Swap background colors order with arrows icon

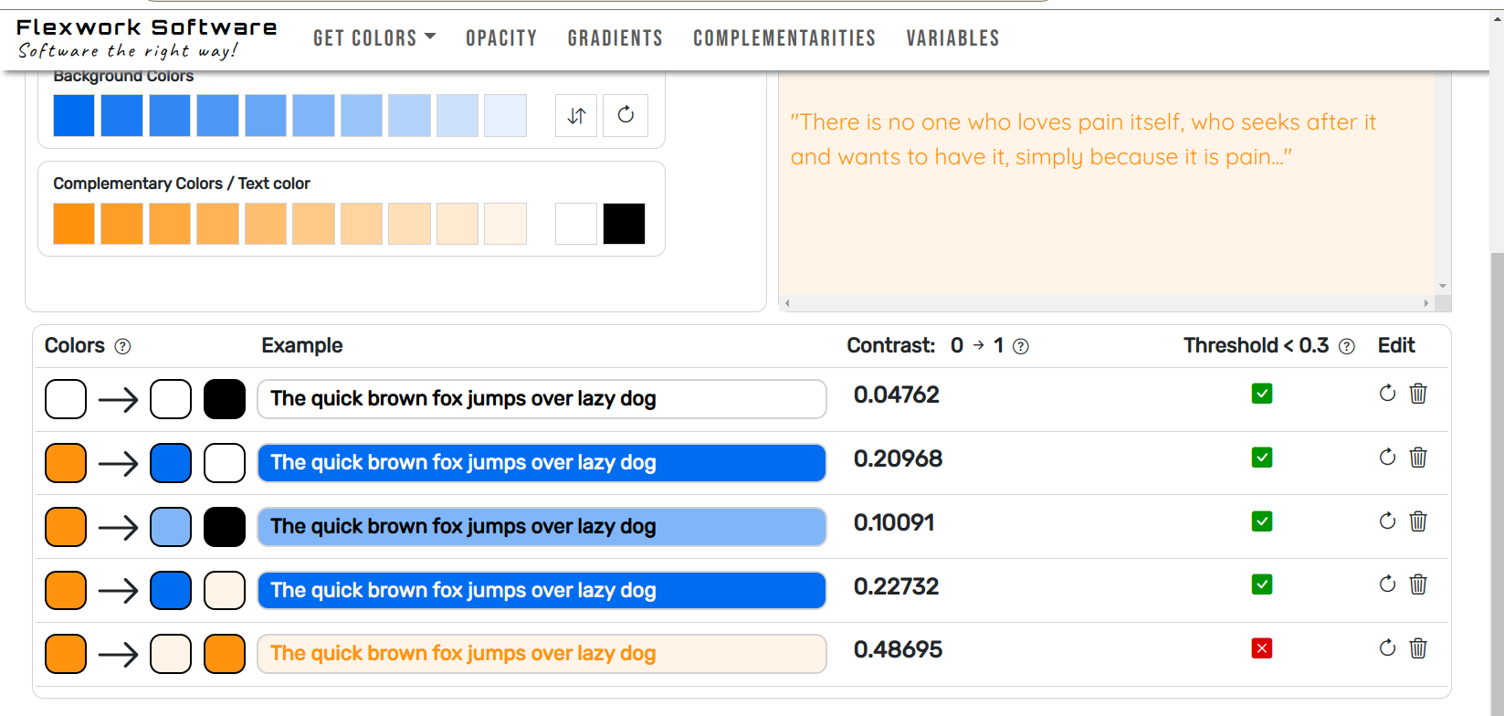click(x=577, y=116)
